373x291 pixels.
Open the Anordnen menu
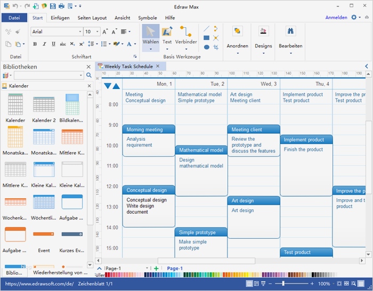pos(237,40)
